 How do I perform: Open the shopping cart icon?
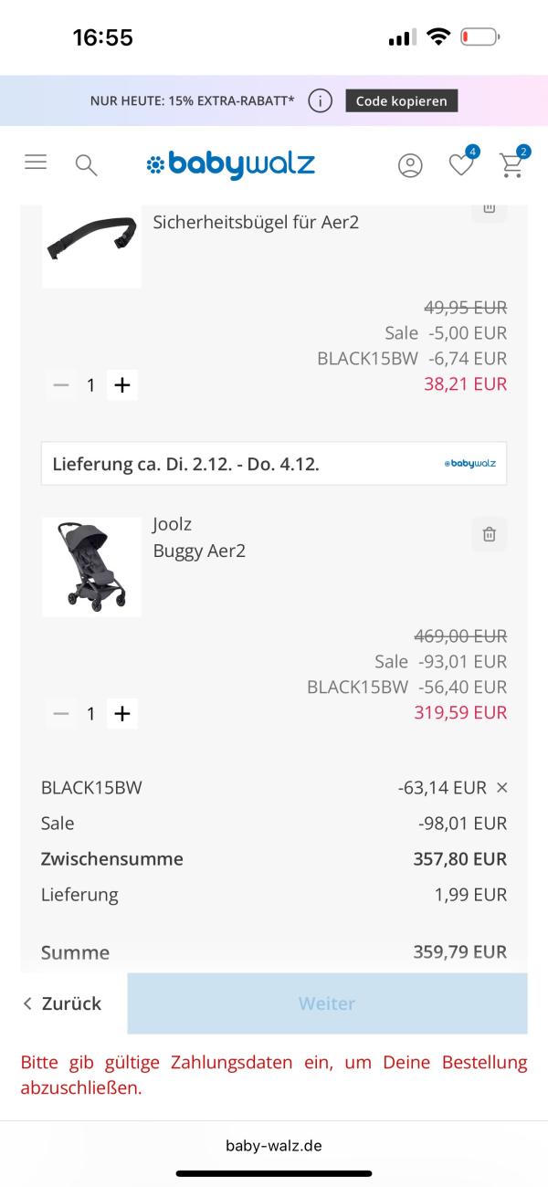click(x=511, y=164)
